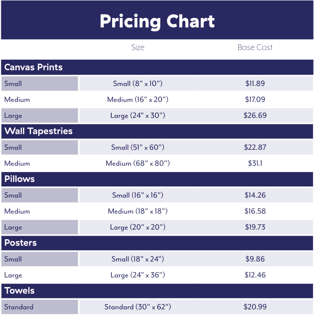Click the Medium (68" x 80") size cell
This screenshot has width=314, height=316.
click(137, 163)
